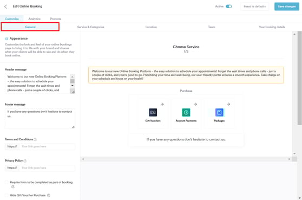The height and width of the screenshot is (200, 302).
Task: Grab the Header message textarea resize handle
Action: 73,92
